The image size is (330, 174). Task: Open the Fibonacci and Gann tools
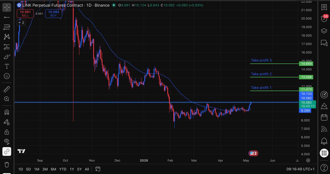point(7,27)
